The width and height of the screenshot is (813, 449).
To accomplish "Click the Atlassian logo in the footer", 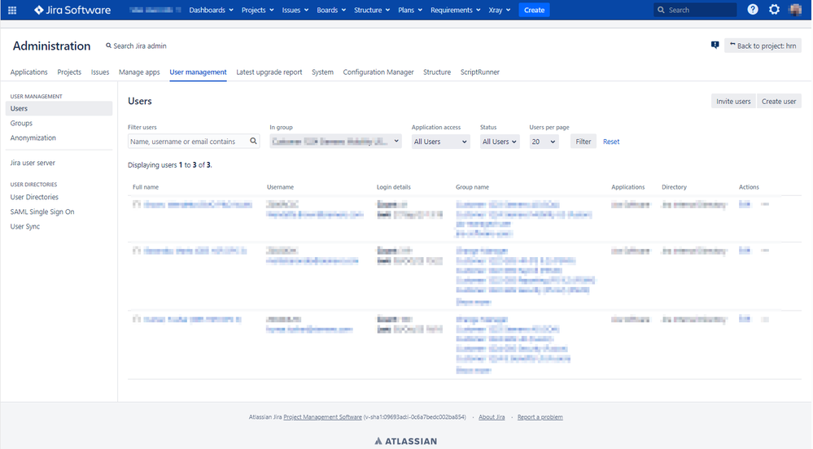I will coord(405,441).
